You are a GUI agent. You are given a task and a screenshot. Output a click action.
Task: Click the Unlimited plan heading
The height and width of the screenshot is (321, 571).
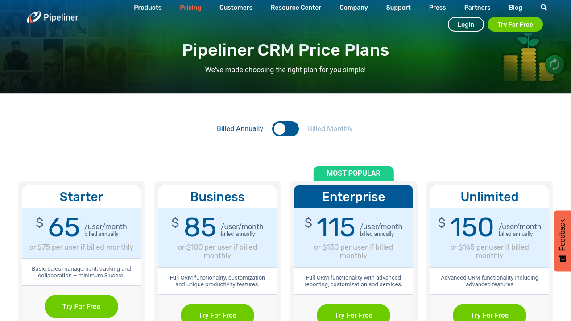pyautogui.click(x=489, y=197)
